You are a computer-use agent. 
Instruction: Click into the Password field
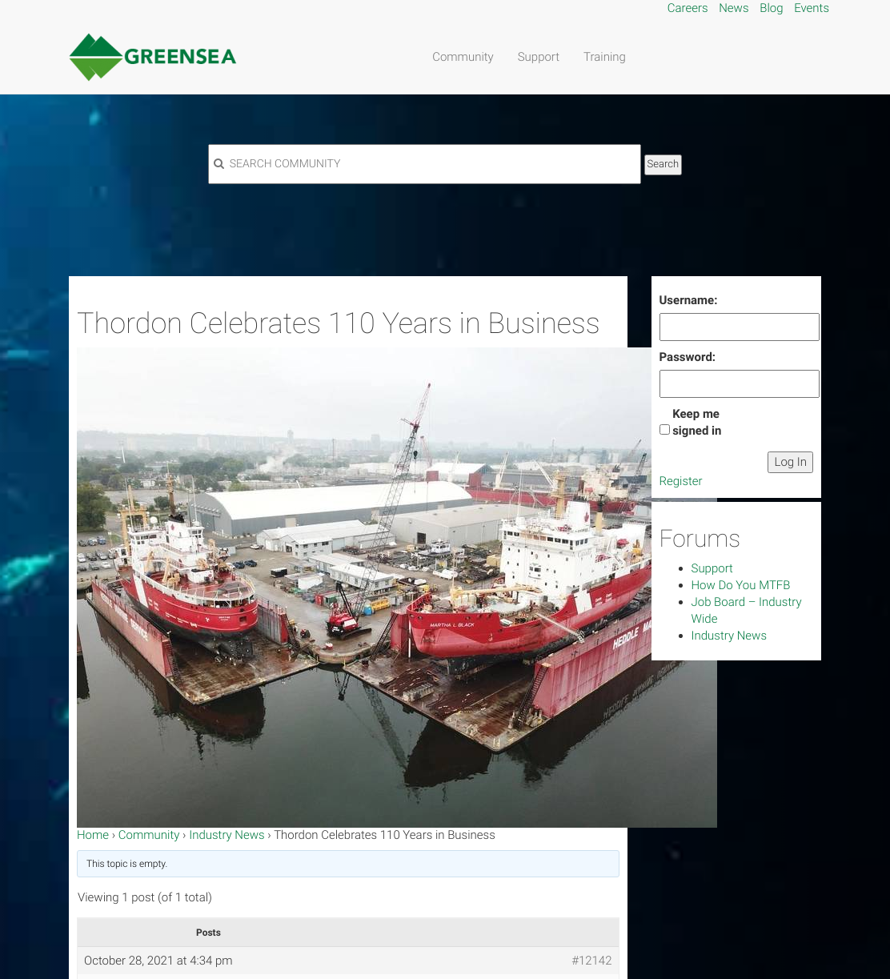click(739, 383)
